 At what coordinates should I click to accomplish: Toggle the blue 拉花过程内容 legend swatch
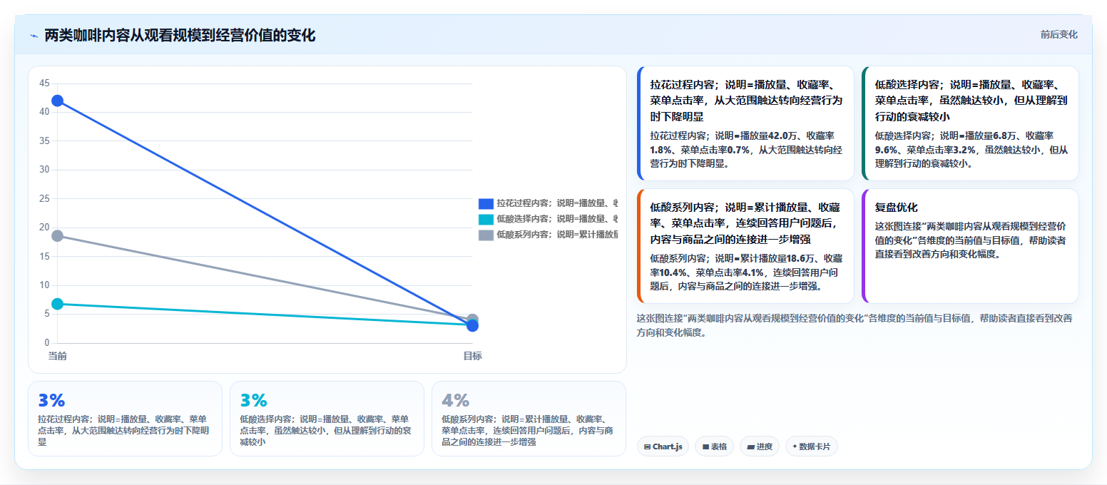(486, 204)
